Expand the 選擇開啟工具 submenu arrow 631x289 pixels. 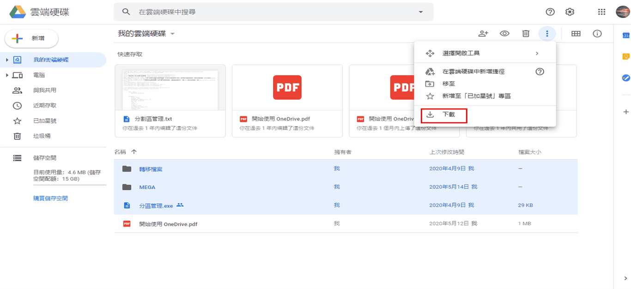pos(537,54)
